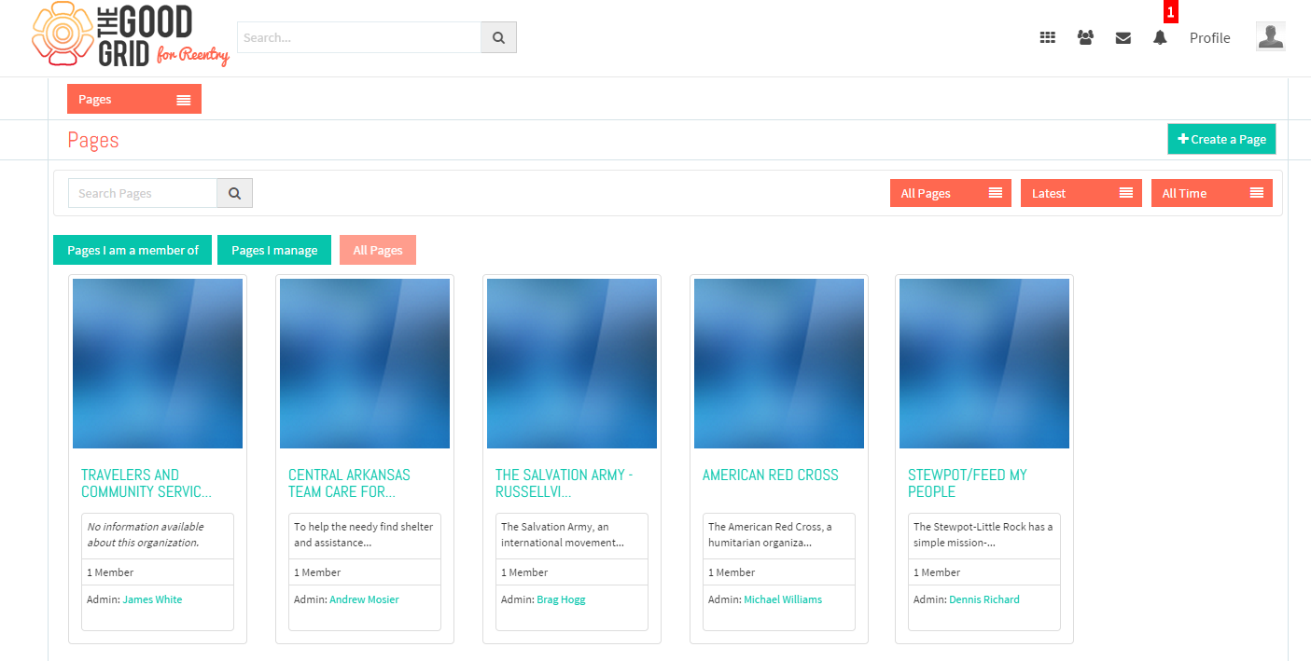Expand the Latest sort dropdown
This screenshot has height=661, width=1311.
click(1081, 193)
